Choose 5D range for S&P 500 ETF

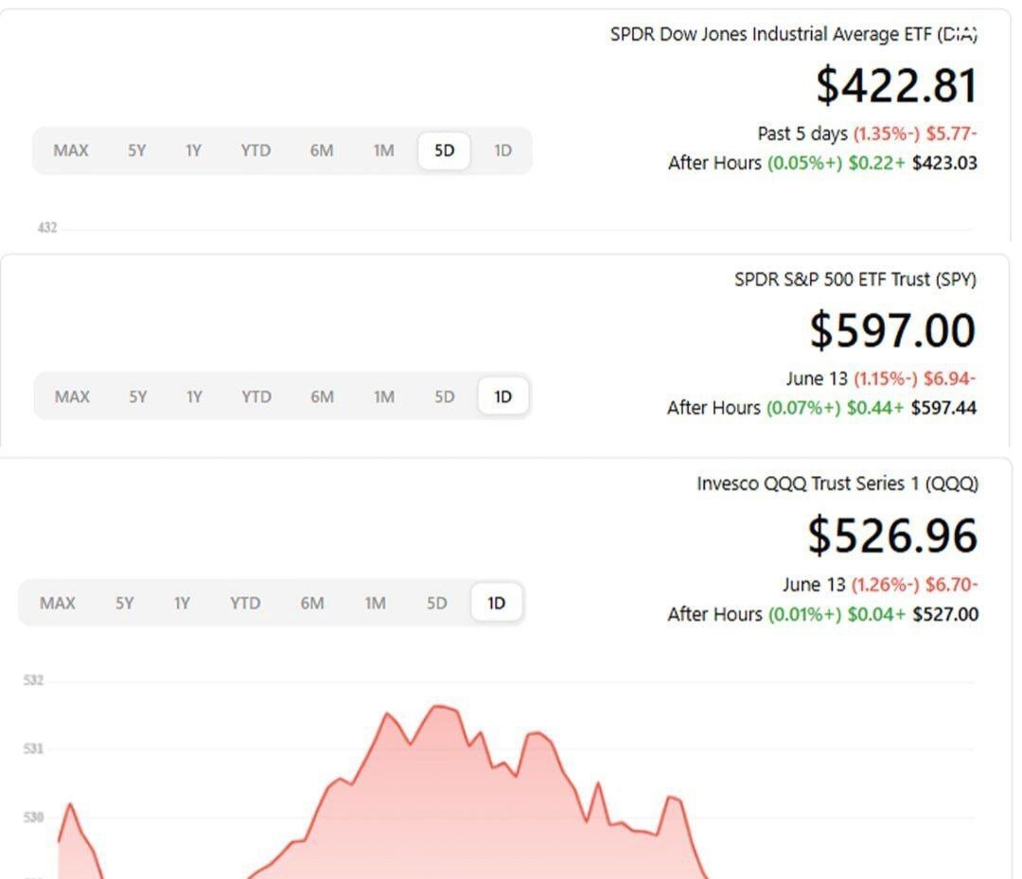(444, 396)
